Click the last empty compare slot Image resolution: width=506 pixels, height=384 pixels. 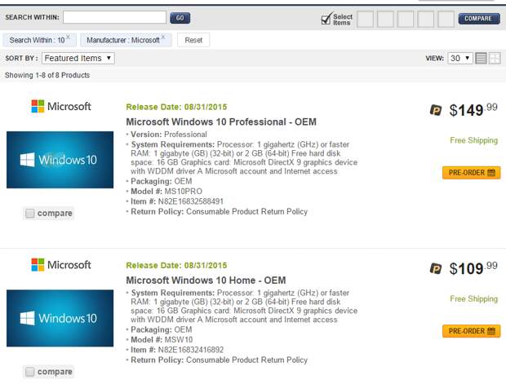[x=446, y=19]
